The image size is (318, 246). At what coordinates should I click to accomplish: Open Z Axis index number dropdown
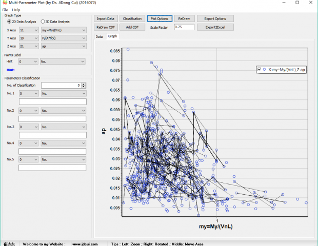[x=29, y=46]
